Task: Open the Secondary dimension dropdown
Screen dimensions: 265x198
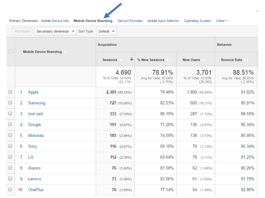Action: pyautogui.click(x=55, y=31)
